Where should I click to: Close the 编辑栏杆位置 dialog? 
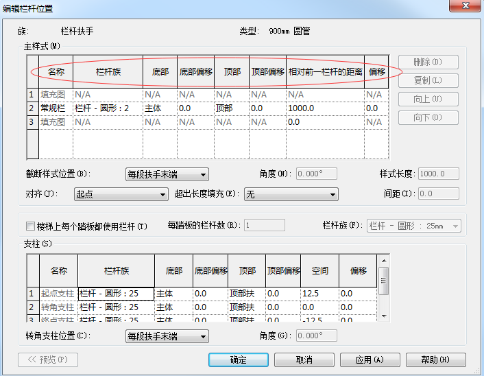point(465,5)
